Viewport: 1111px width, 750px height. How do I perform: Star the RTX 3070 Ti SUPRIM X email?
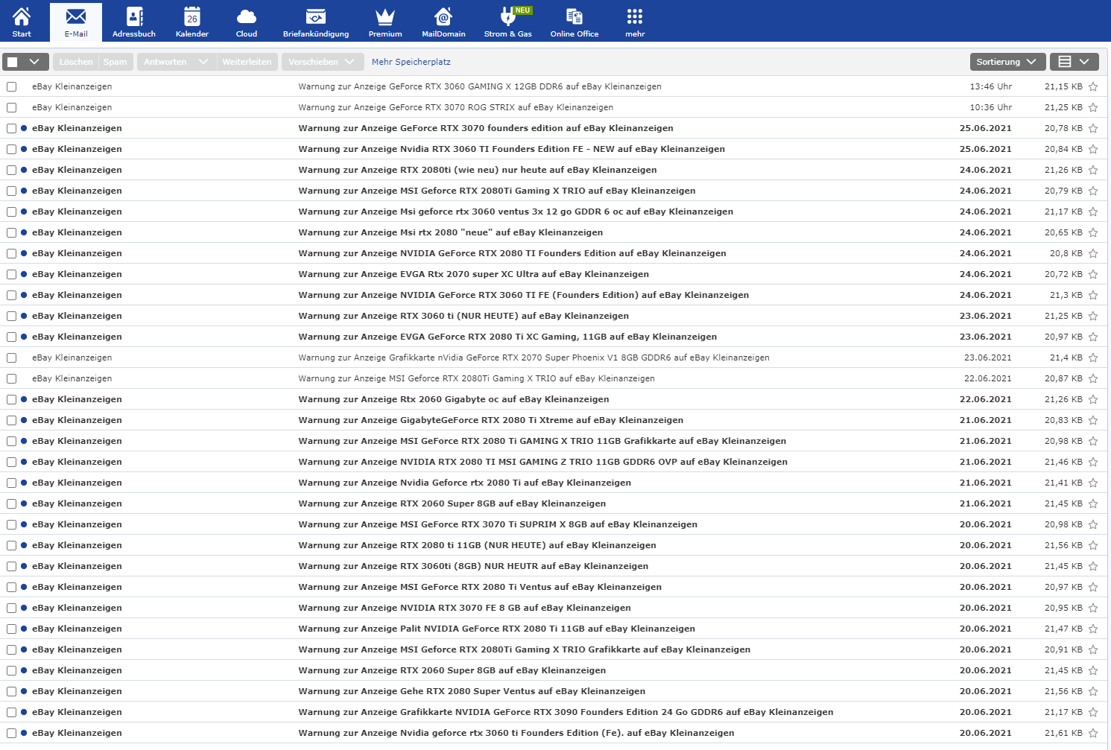1093,524
